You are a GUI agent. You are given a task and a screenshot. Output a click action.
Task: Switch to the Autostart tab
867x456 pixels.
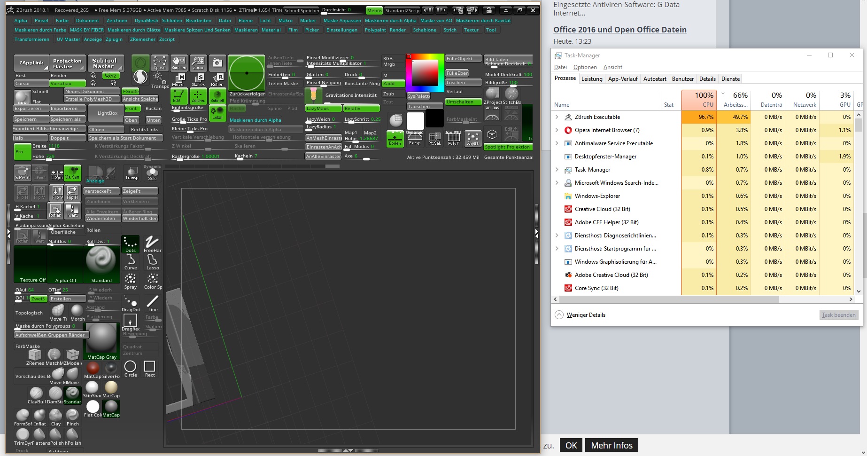coord(655,79)
